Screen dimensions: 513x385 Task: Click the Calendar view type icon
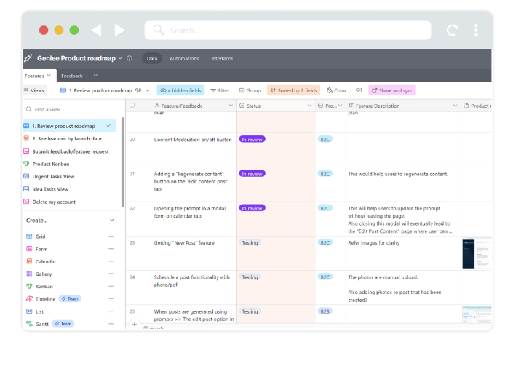coord(29,261)
